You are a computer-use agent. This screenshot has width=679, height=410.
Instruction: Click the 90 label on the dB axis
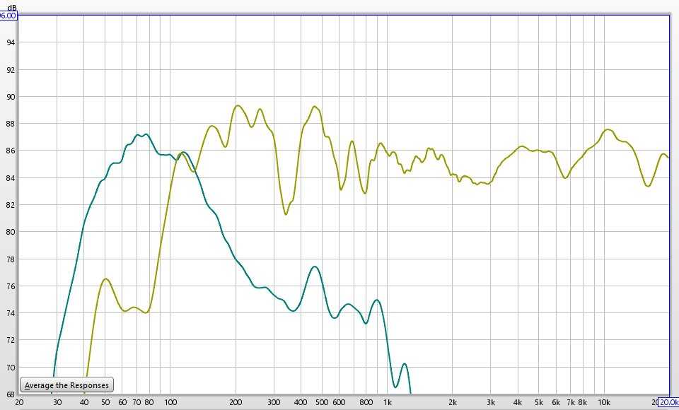tap(11, 96)
